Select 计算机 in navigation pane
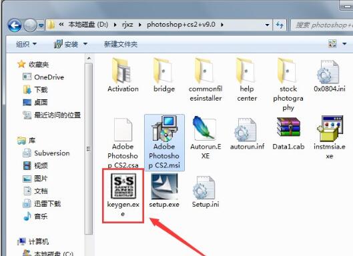The image size is (353, 256). point(33,242)
